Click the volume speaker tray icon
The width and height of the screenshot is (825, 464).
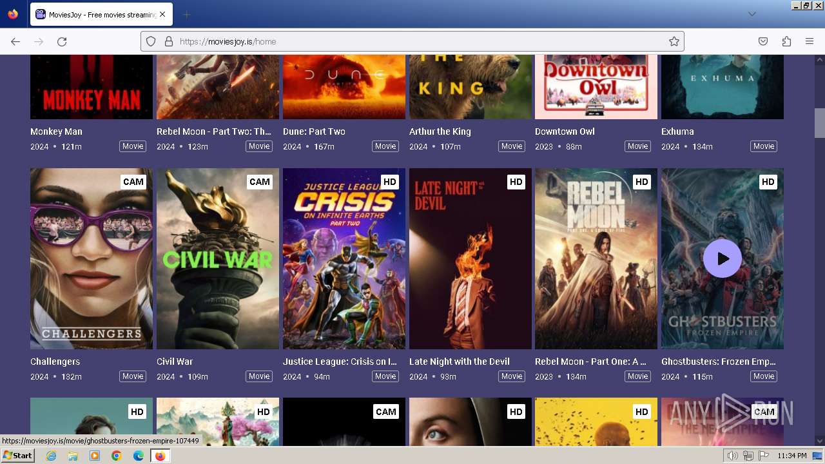tap(733, 456)
